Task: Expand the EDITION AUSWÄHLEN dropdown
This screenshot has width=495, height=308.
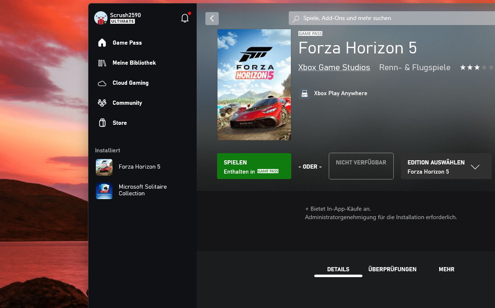Action: 446,167
